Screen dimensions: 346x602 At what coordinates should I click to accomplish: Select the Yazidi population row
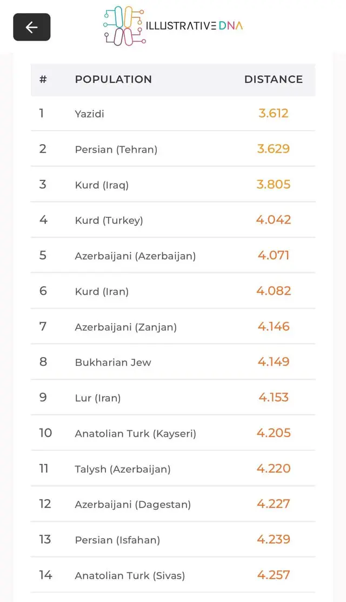pos(90,114)
